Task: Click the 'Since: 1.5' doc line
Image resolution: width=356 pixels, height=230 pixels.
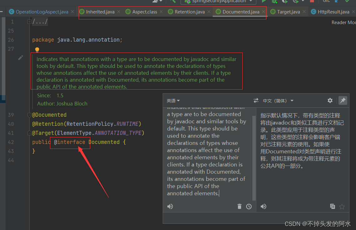Action: 50,95
